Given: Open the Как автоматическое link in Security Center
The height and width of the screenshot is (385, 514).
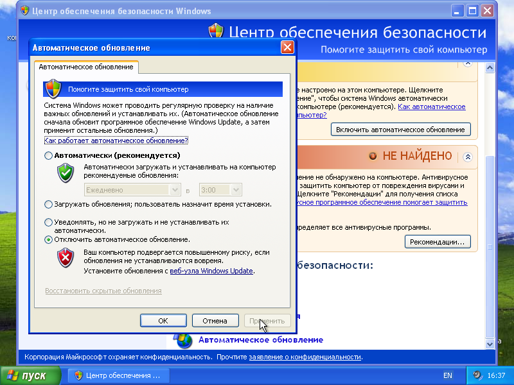Looking at the screenshot, I should [431, 107].
